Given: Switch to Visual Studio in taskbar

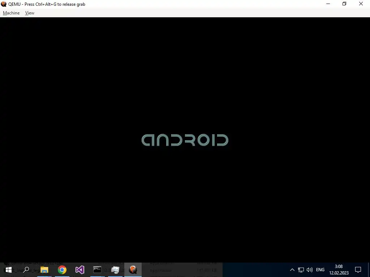Looking at the screenshot, I should 80,270.
